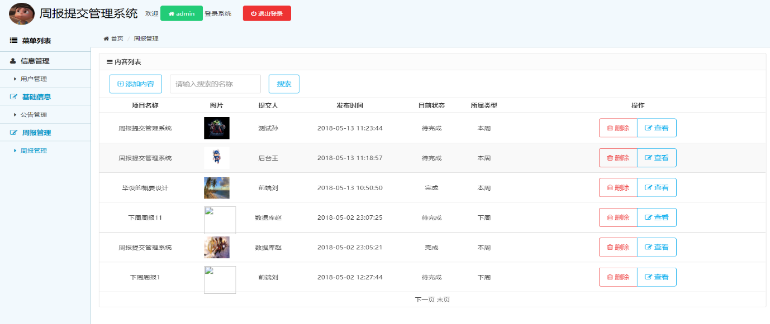
Task: Click the 周报提交管理系统 page title
Action: (x=88, y=13)
